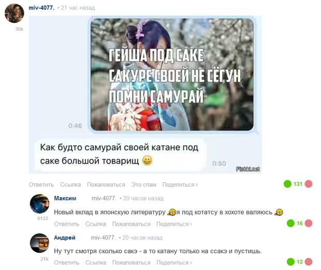Open the geisha meme image

(x=172, y=74)
